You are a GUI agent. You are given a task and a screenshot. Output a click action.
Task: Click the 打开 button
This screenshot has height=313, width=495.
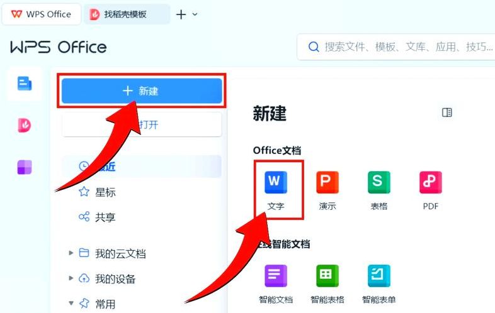click(142, 124)
